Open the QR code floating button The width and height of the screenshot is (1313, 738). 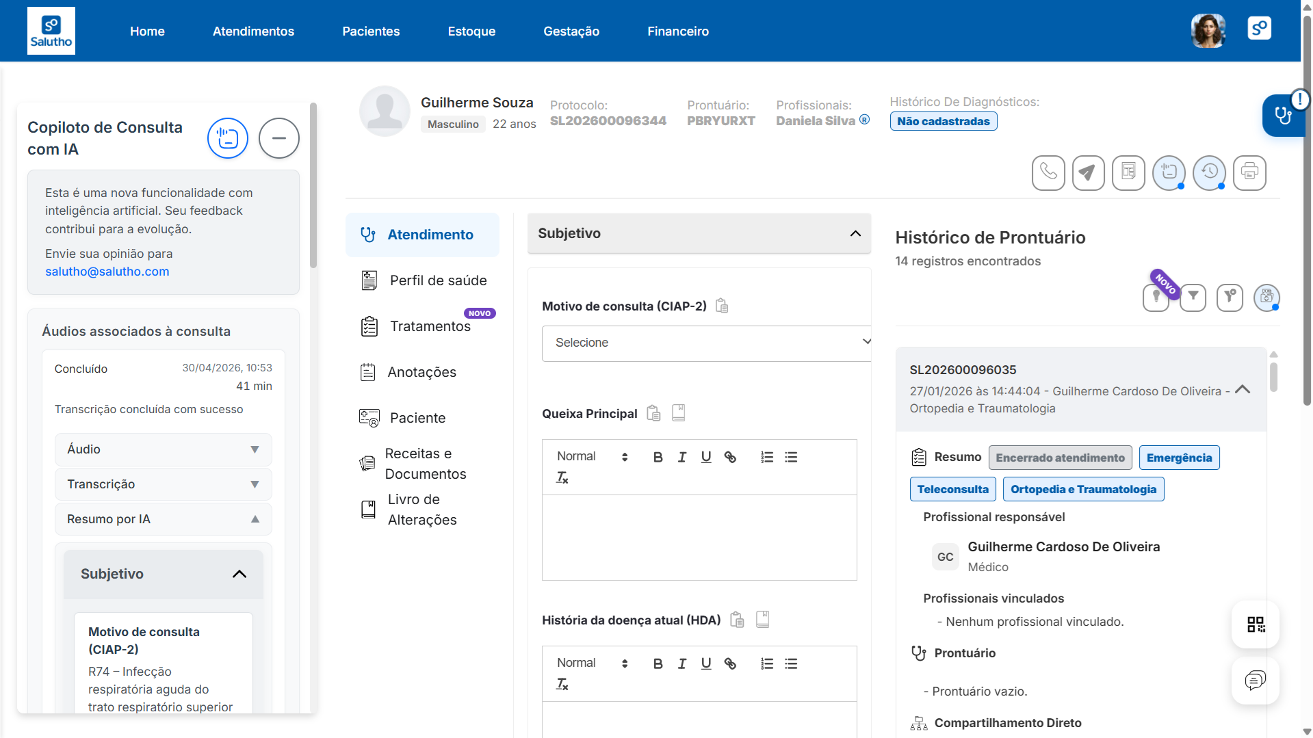1256,624
